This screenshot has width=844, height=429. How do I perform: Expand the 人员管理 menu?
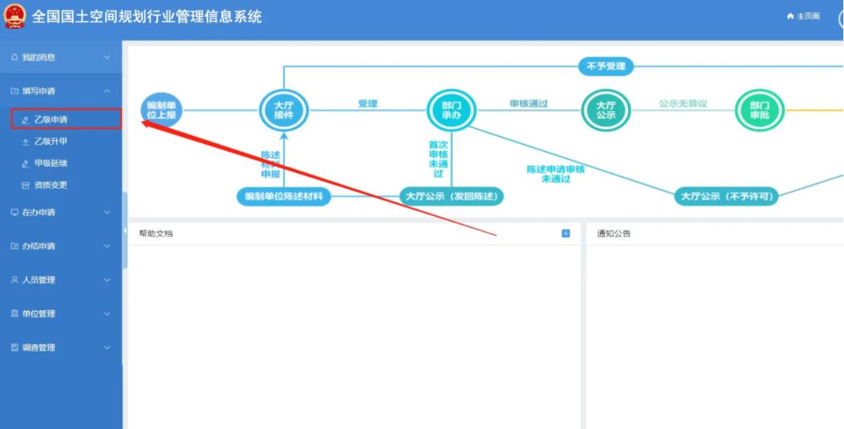[x=61, y=280]
